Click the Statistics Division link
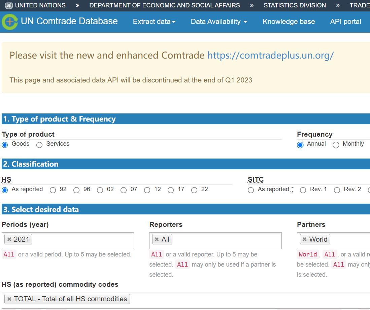This screenshot has width=370, height=310. tap(295, 5)
